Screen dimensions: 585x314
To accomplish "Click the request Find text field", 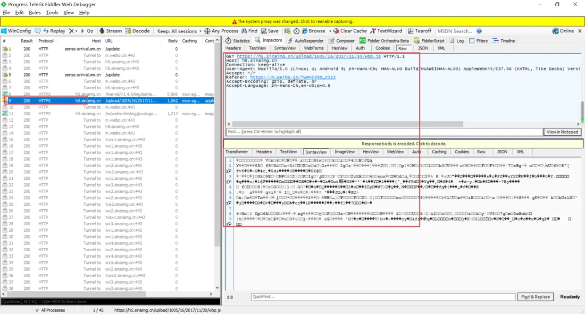I will coord(384,132).
